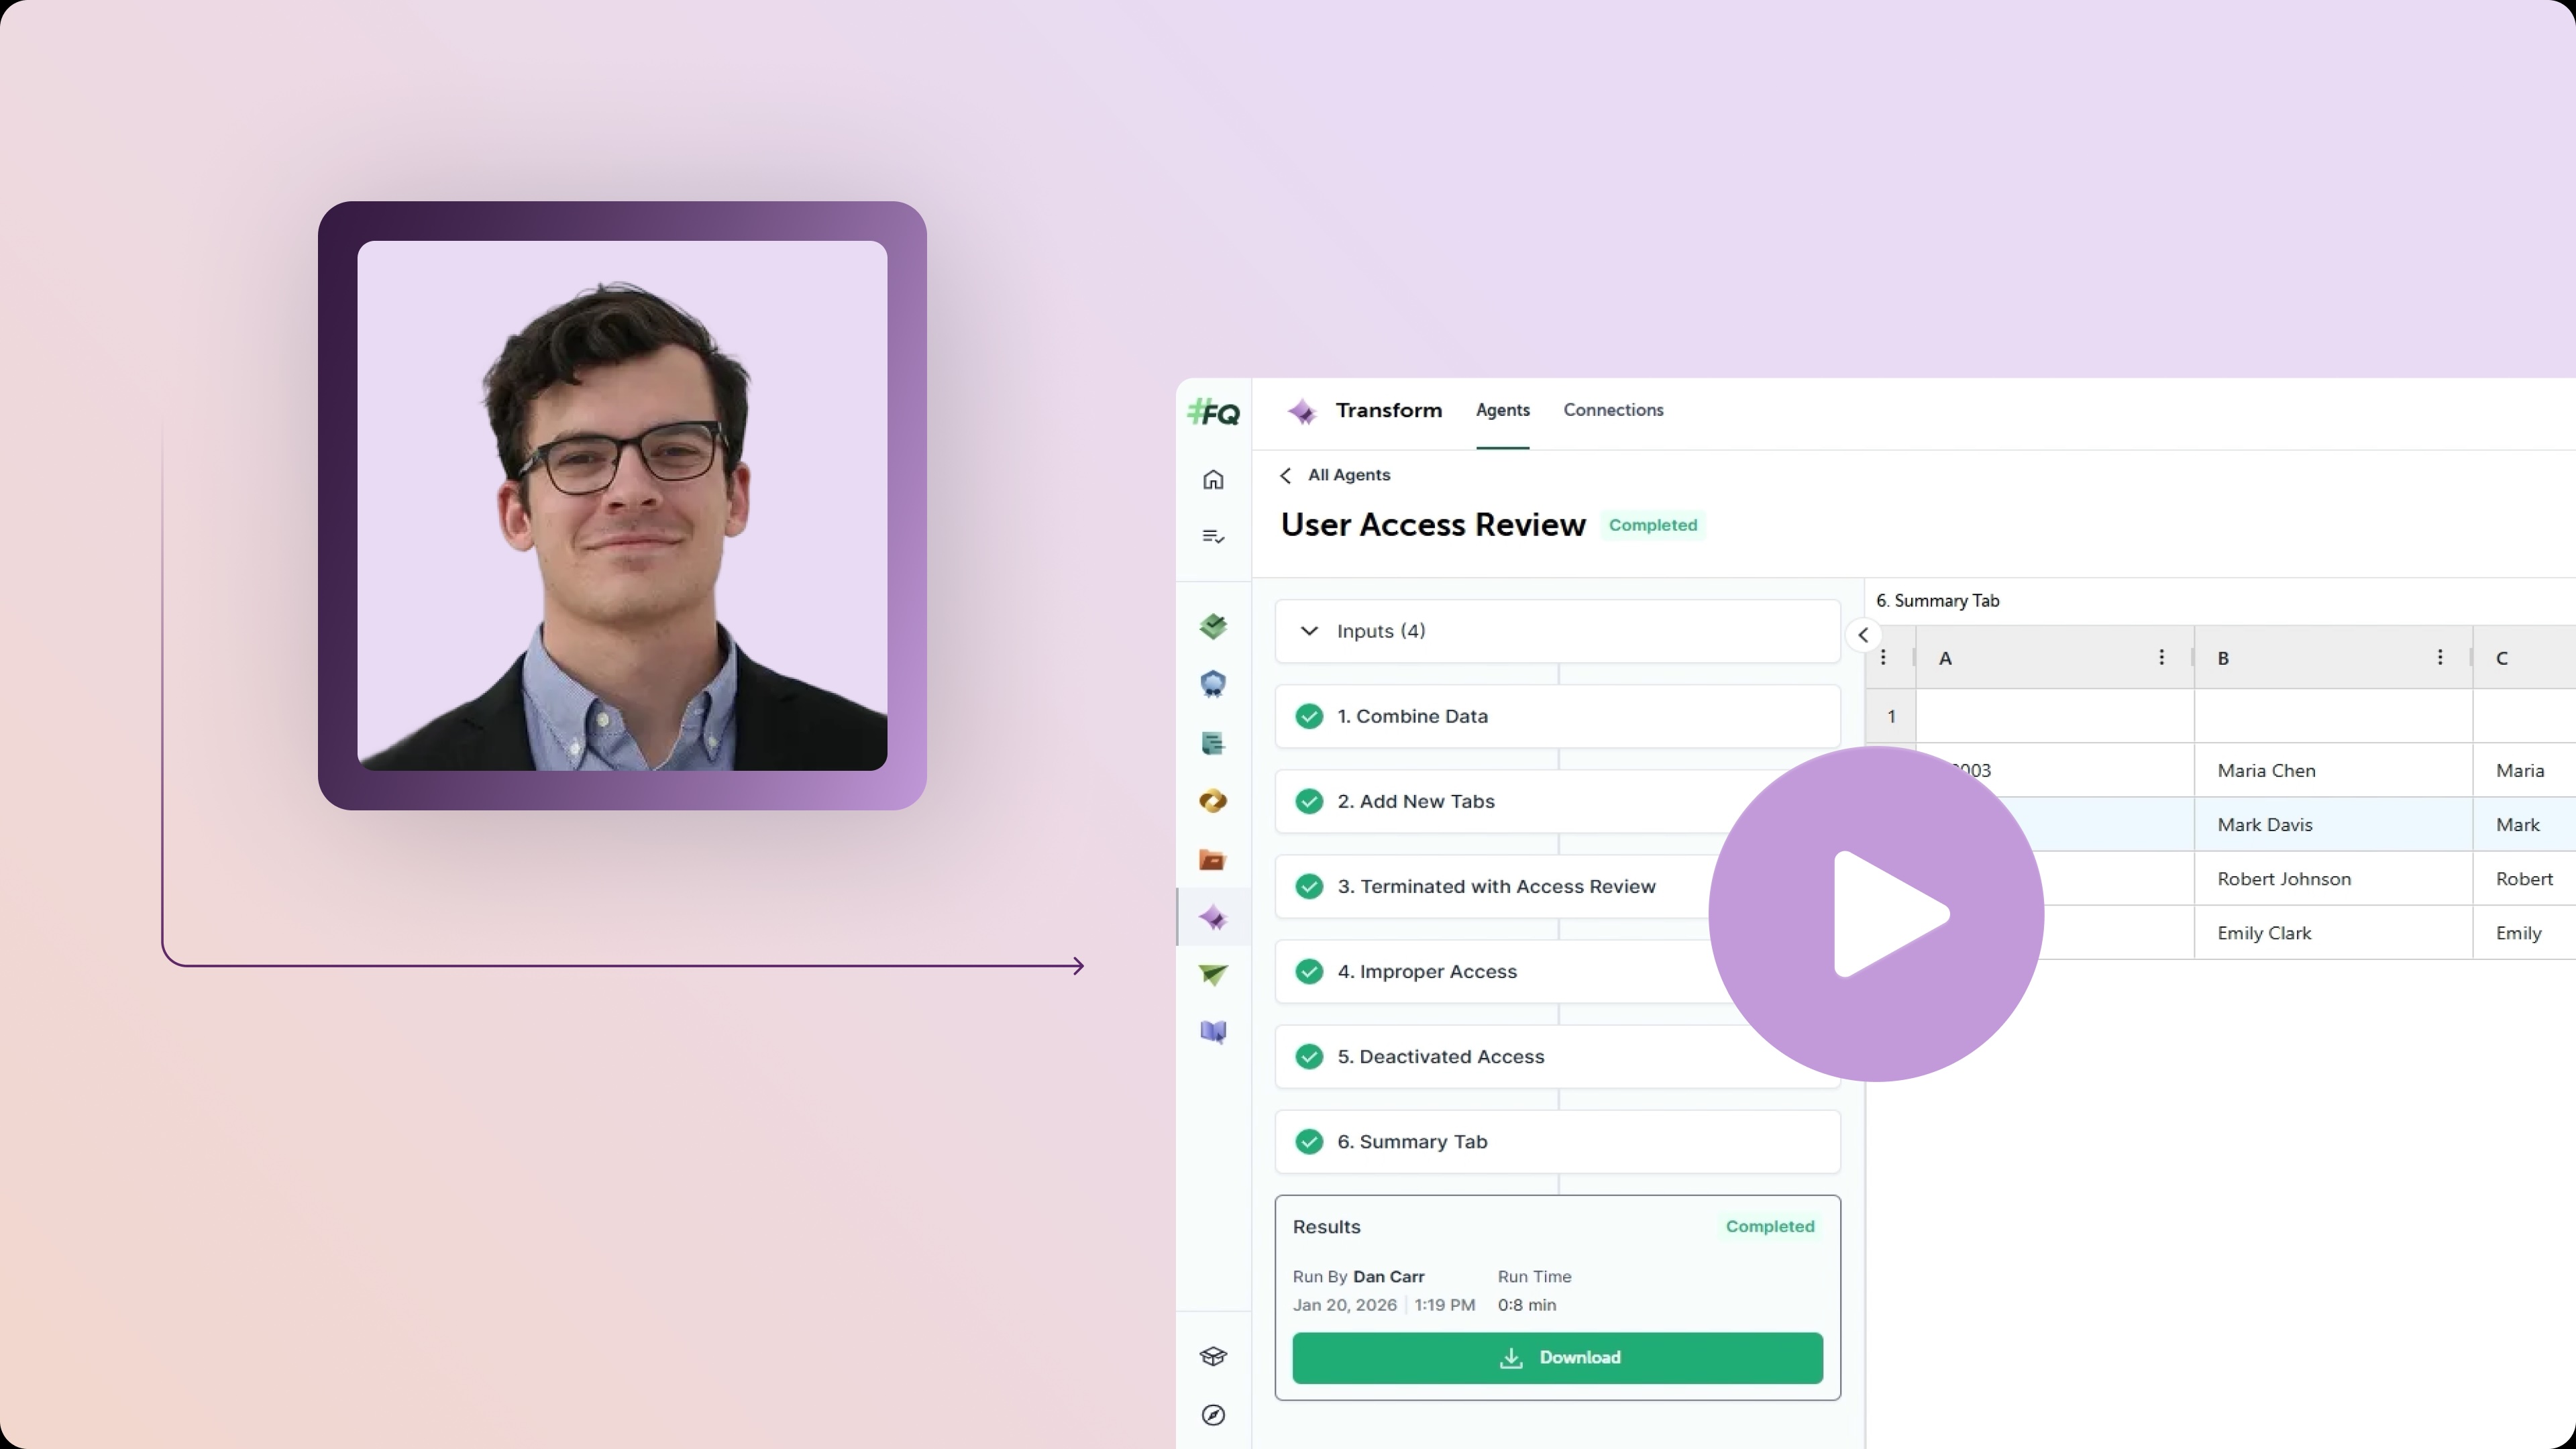Open the blue award badge sidebar icon
2576x1449 pixels.
click(1213, 684)
